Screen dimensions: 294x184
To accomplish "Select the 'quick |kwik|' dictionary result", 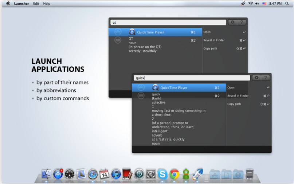I will (x=179, y=119).
